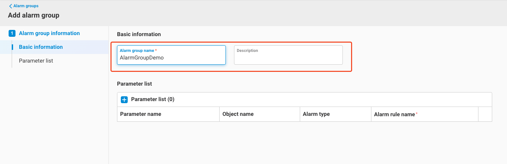Click the Parameter name column header
Screen dimensions: 507x164
click(x=140, y=114)
